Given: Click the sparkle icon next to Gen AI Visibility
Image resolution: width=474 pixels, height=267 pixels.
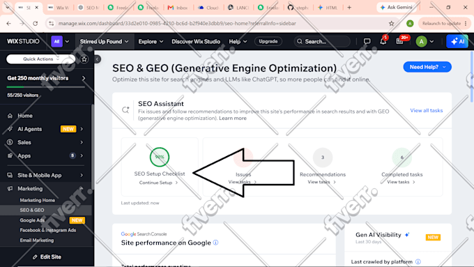Looking at the screenshot, I should click(x=407, y=235).
